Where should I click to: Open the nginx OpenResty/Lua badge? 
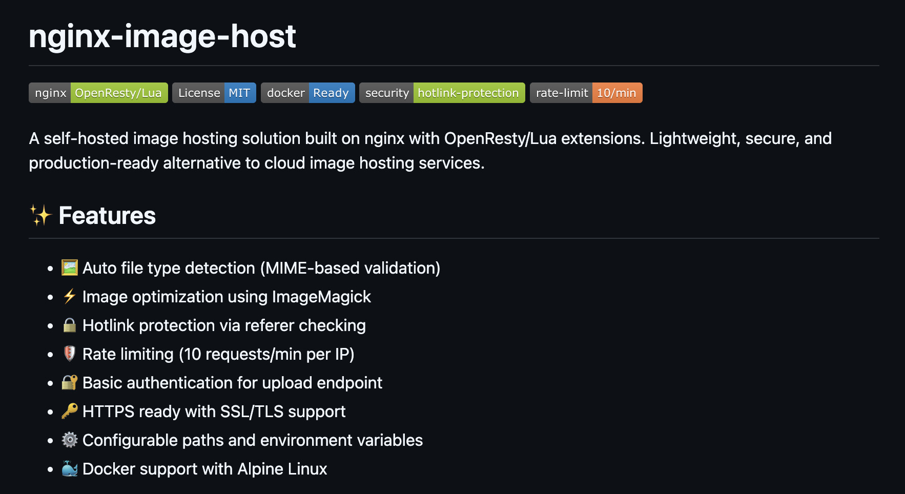pyautogui.click(x=98, y=93)
